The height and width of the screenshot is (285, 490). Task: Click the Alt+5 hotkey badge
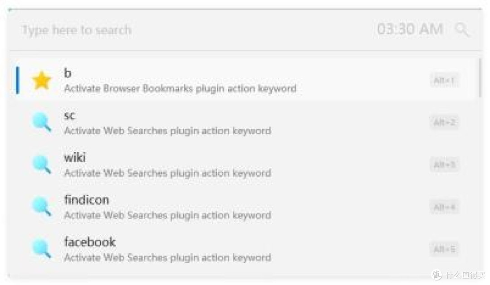point(444,249)
